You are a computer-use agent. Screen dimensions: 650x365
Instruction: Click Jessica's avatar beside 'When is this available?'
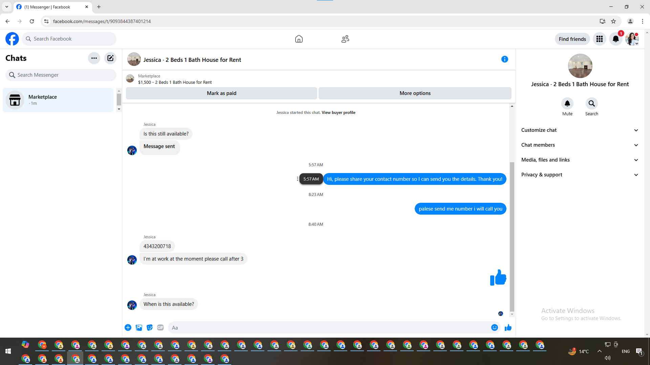[x=132, y=305]
